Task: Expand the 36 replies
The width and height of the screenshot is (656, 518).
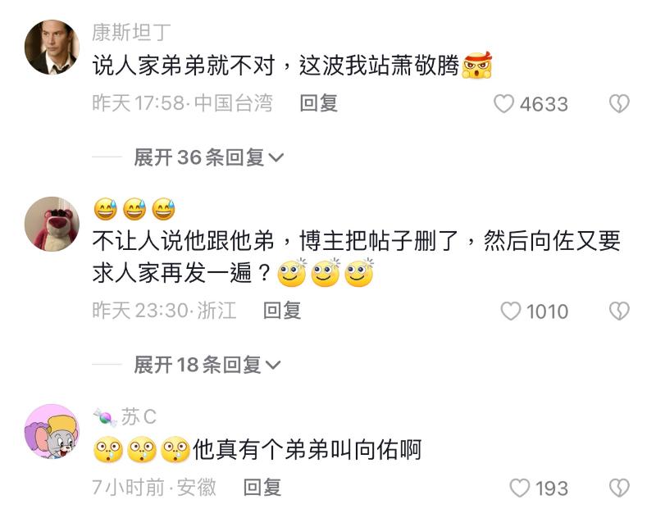Action: (x=208, y=157)
